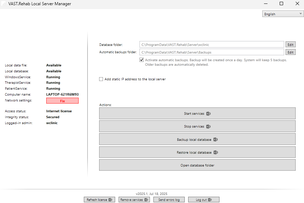Maximize the Local Server Manager window
Screen dimensions: 304x203
[281, 4]
